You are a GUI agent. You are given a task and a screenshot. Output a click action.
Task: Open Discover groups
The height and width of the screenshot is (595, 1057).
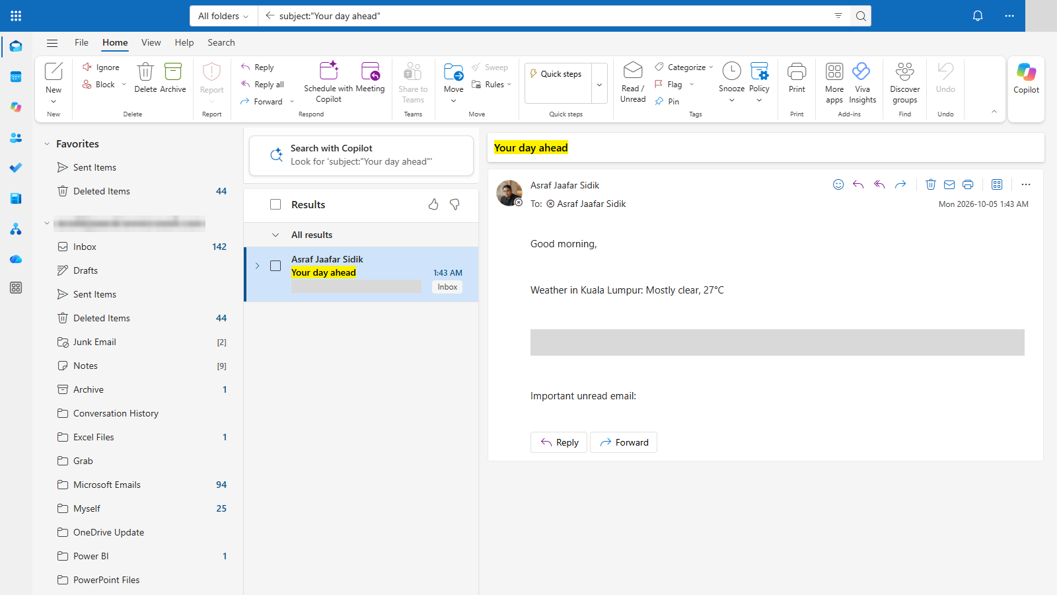click(904, 82)
